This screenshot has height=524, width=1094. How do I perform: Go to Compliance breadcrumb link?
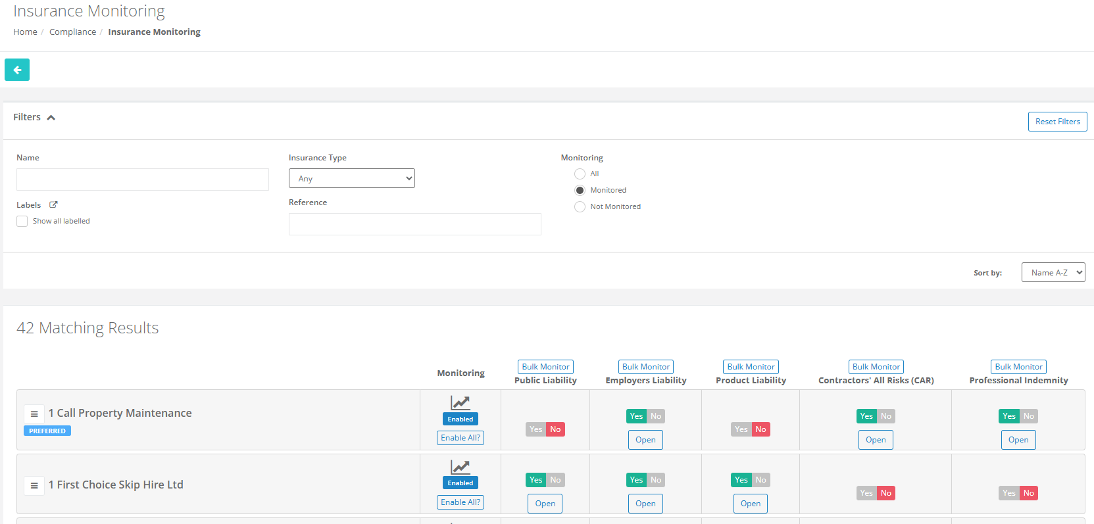tap(72, 32)
